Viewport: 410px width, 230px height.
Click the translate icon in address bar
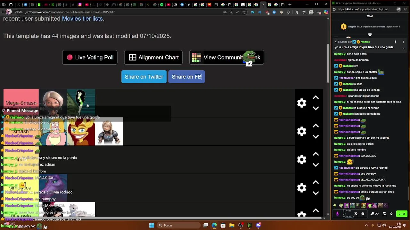point(225,12)
